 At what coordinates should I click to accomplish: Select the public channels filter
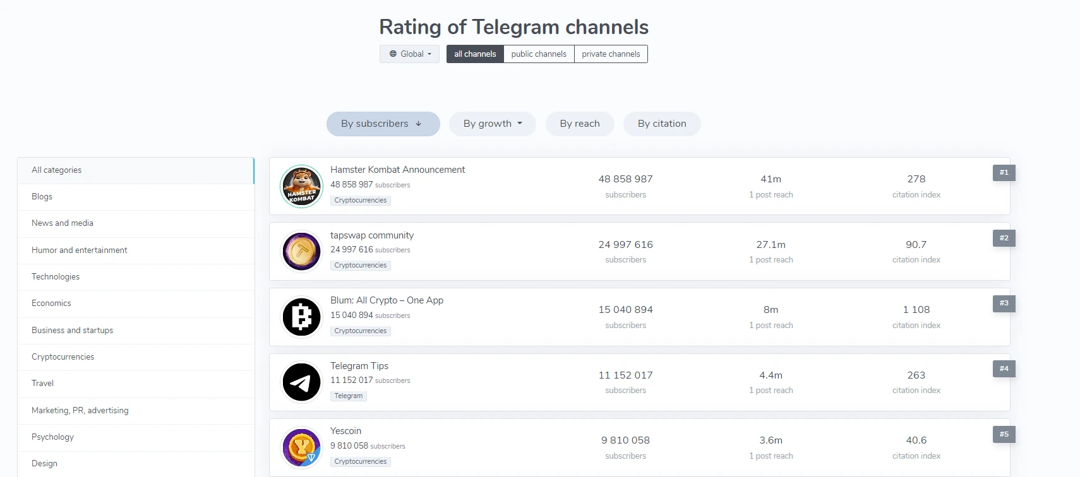pyautogui.click(x=539, y=54)
